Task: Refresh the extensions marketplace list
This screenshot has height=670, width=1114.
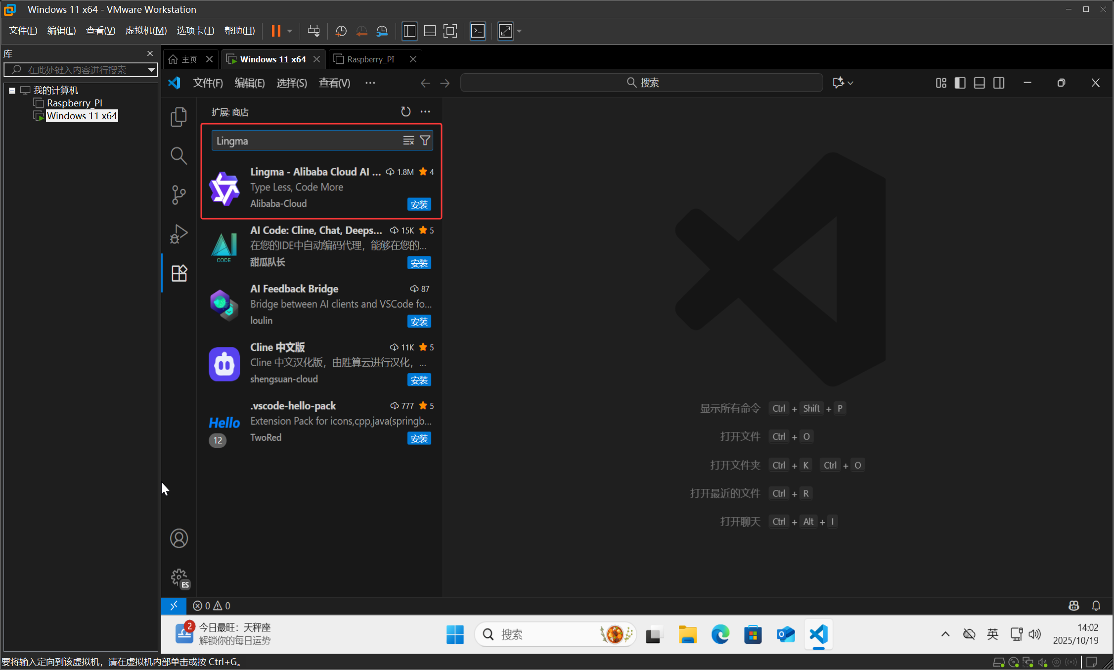Action: 405,111
